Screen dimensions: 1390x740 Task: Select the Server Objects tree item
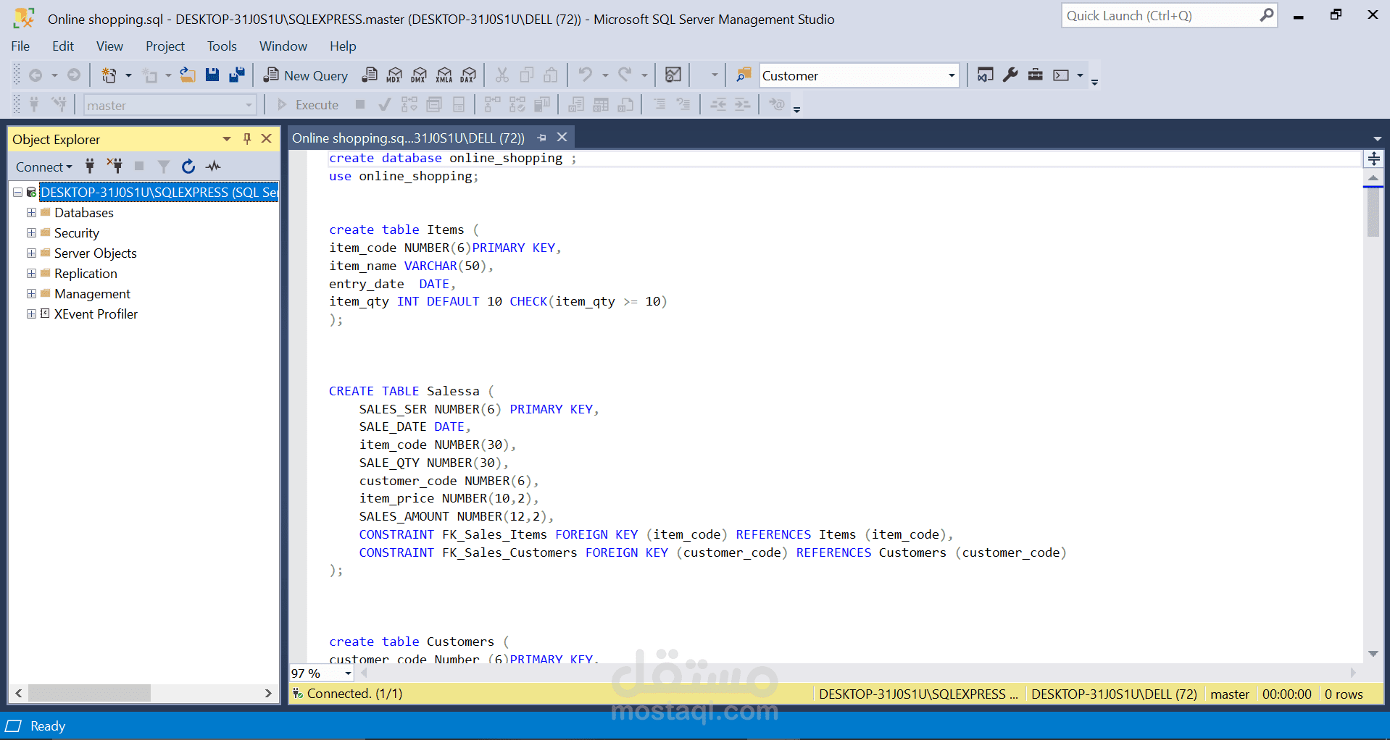95,253
